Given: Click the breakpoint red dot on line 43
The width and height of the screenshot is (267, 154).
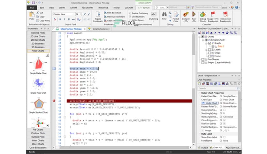Looking at the screenshot, I should pos(54,101).
